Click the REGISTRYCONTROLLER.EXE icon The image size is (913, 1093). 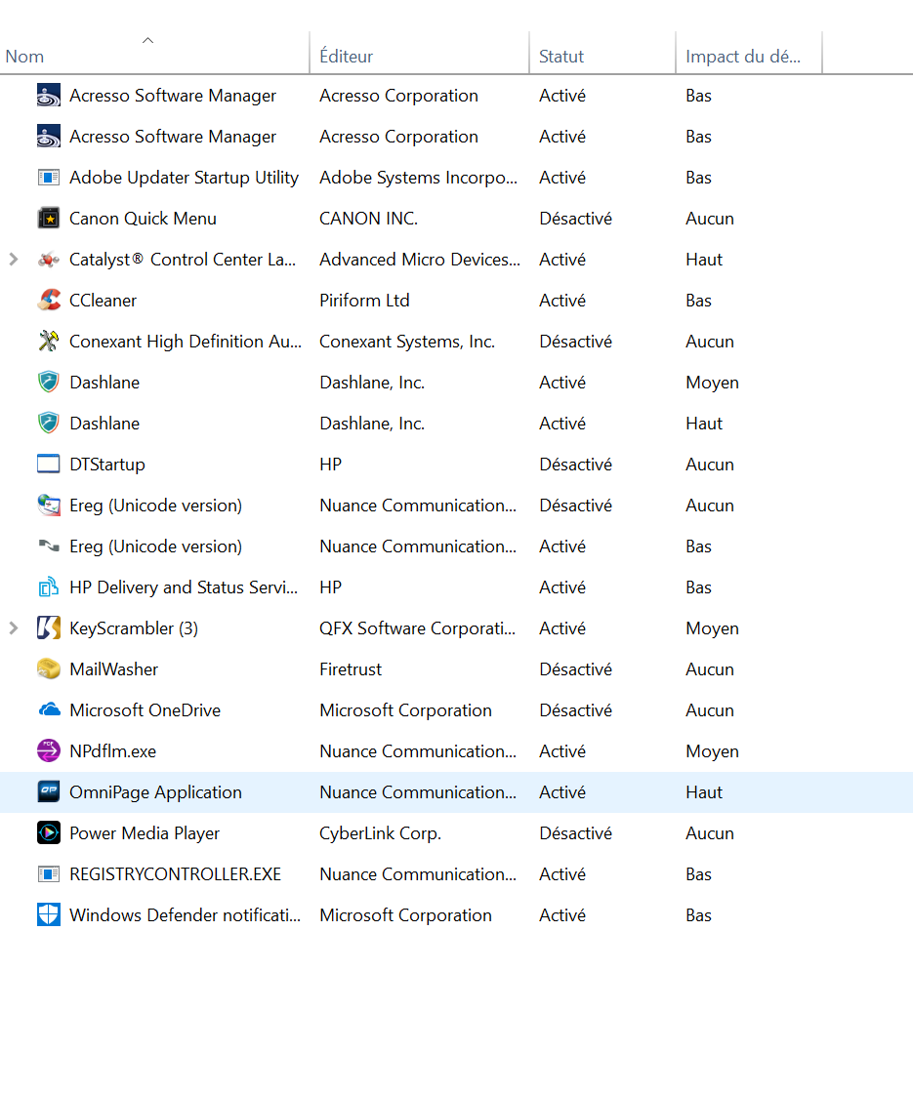tap(48, 874)
